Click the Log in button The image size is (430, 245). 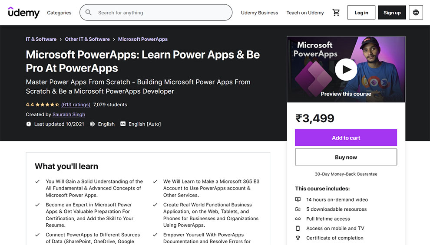click(361, 13)
